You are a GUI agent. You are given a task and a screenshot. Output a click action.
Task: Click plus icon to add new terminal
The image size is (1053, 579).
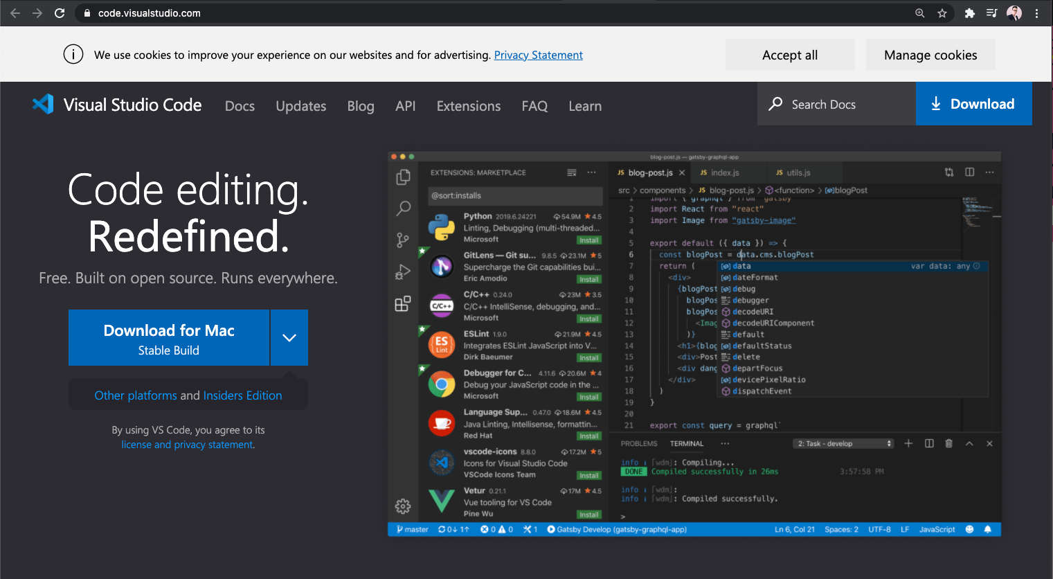click(908, 443)
